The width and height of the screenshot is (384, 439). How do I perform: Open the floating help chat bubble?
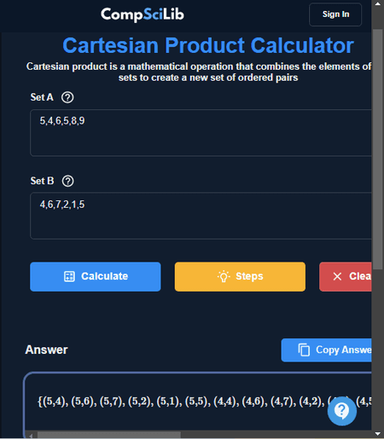342,411
